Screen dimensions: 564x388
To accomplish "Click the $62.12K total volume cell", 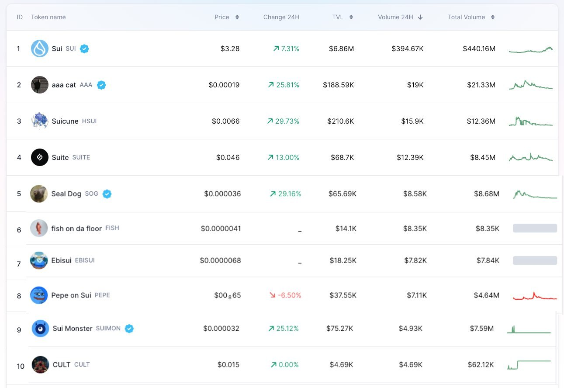I will click(x=482, y=365).
